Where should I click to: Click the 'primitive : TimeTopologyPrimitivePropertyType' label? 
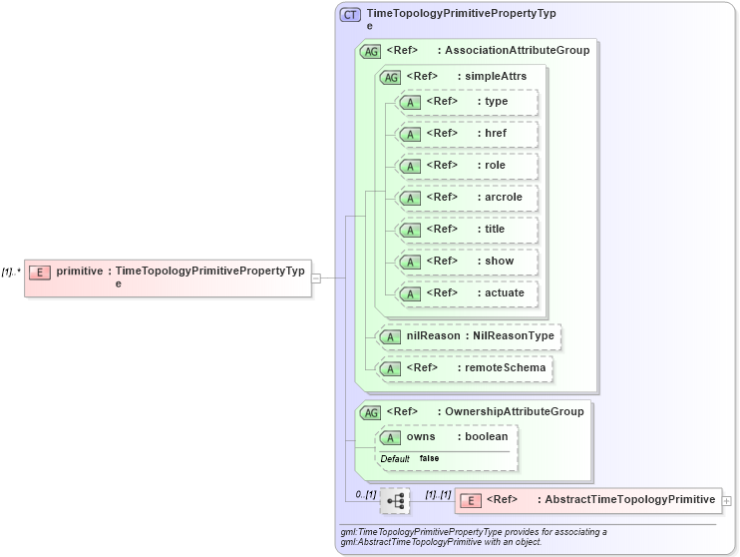[181, 277]
